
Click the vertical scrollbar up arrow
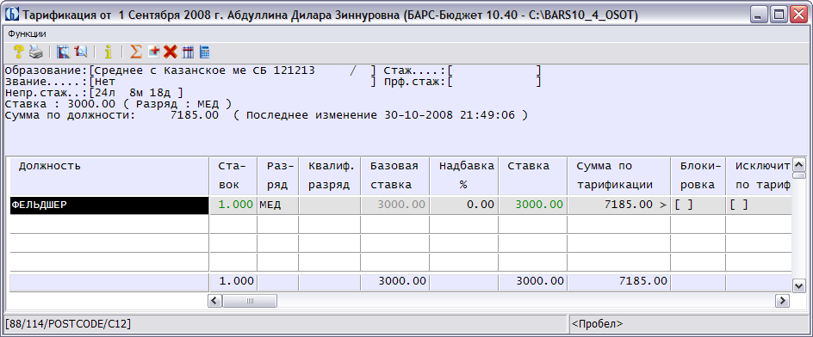pyautogui.click(x=799, y=165)
